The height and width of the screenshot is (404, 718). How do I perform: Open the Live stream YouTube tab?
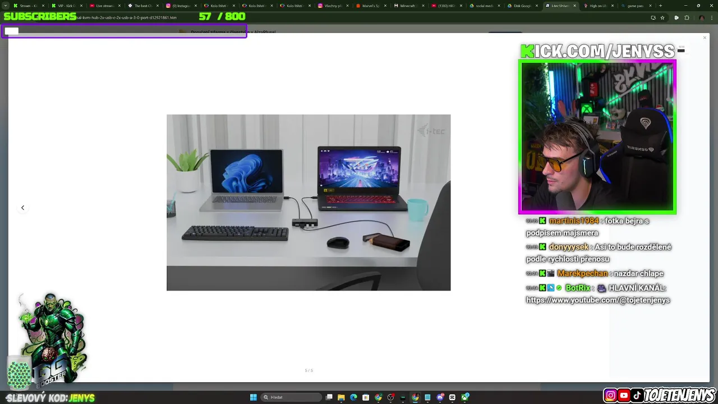104,6
